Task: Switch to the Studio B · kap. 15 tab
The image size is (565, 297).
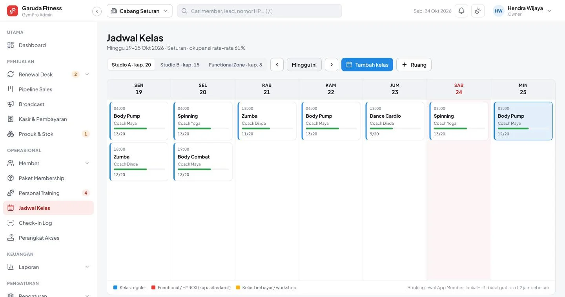Action: click(180, 65)
